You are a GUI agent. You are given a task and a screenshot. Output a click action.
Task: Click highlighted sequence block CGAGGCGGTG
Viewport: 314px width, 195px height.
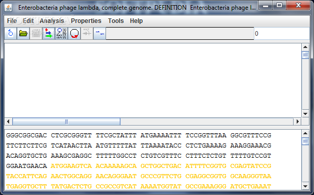click(206, 176)
